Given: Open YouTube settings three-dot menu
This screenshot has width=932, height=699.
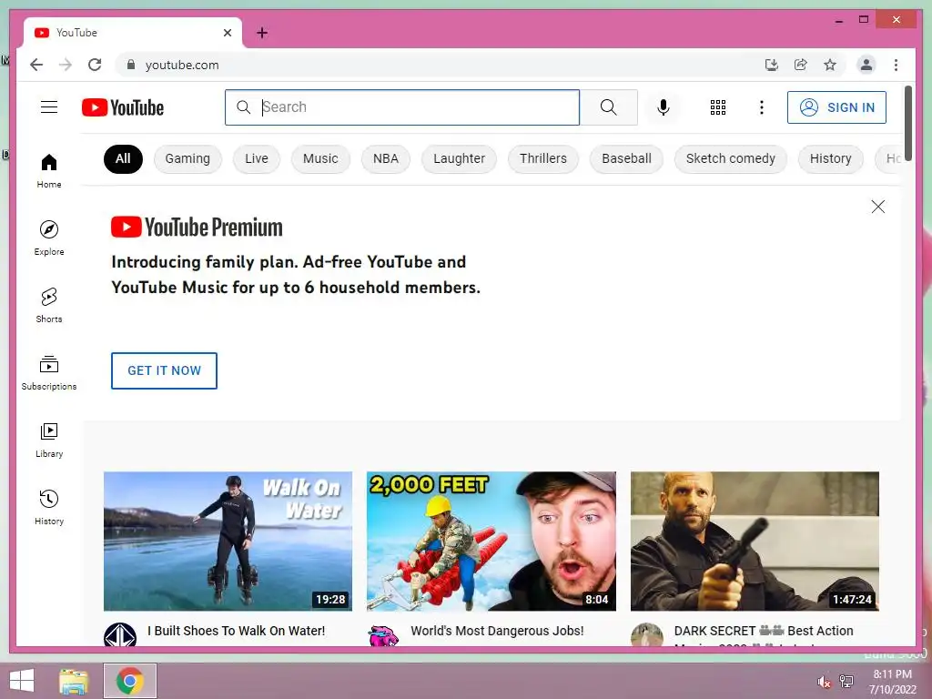Looking at the screenshot, I should 762,107.
